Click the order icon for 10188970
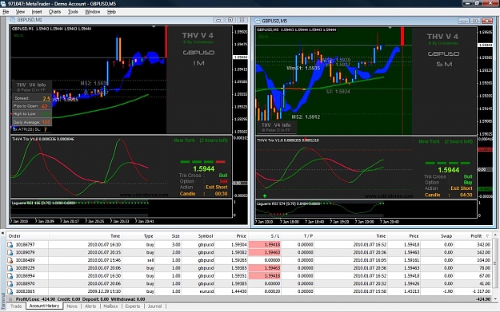 [x=10, y=283]
